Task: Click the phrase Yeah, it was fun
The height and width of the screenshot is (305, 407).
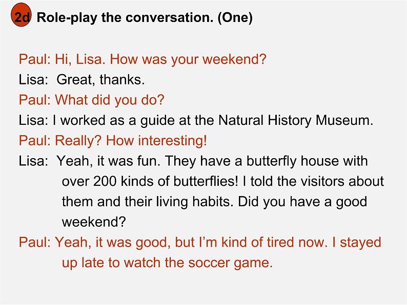Action: [109, 161]
